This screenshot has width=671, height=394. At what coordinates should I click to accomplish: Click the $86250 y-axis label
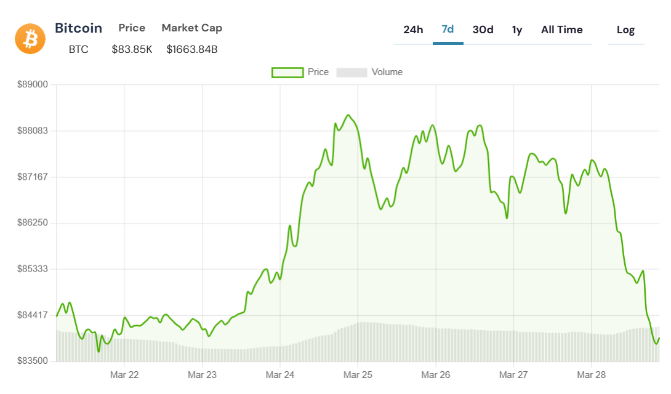click(x=33, y=223)
